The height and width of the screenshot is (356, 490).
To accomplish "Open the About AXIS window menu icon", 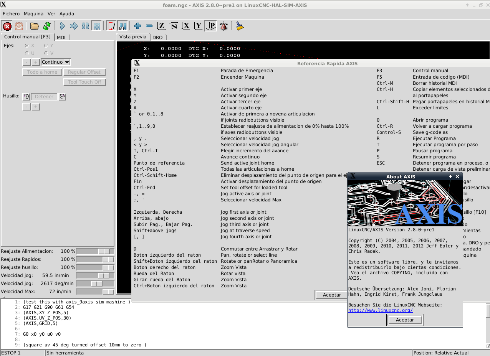I will coord(353,176).
